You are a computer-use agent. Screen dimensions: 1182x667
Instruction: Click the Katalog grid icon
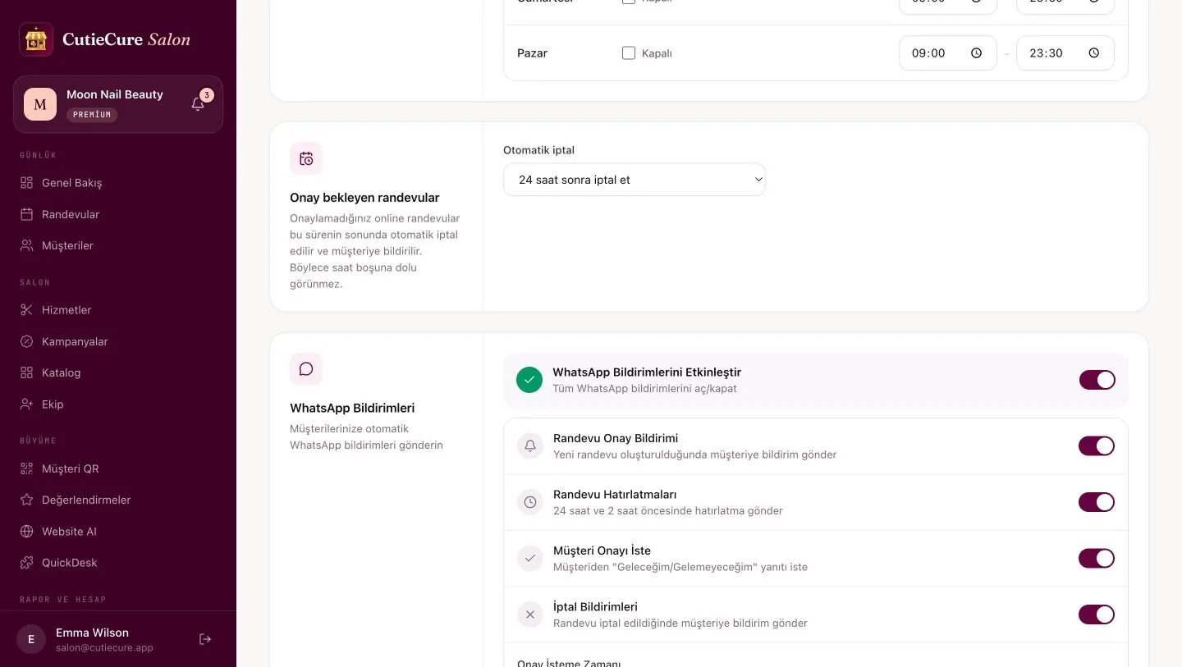(x=26, y=372)
